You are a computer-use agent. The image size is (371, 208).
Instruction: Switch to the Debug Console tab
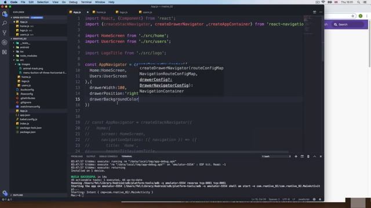tap(108, 157)
